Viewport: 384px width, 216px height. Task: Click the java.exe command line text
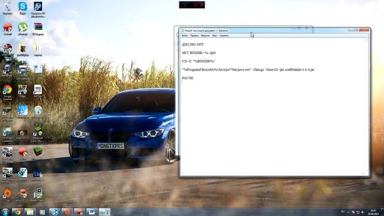248,70
